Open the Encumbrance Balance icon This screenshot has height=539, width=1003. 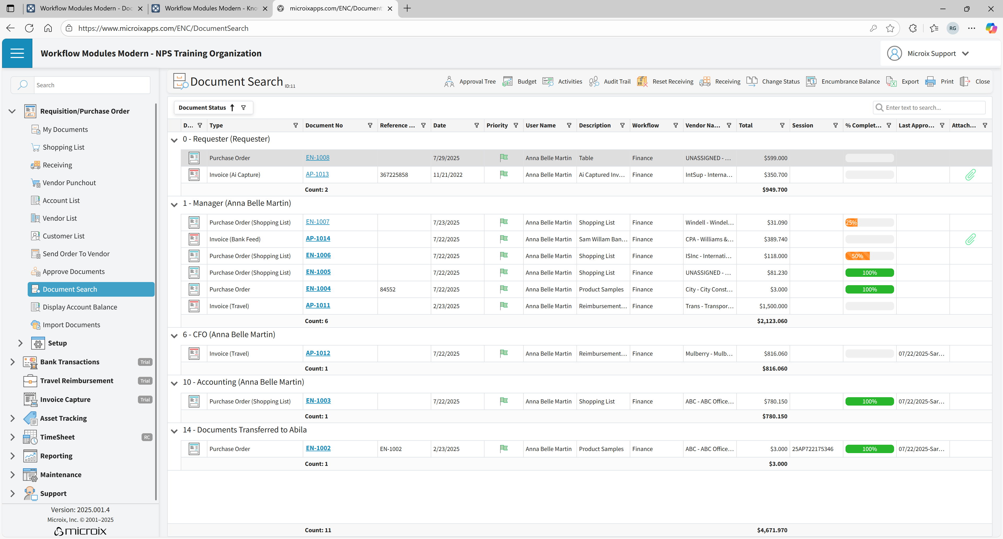point(811,81)
